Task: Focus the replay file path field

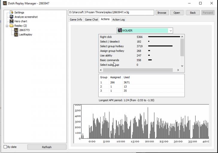Action: click(111, 13)
